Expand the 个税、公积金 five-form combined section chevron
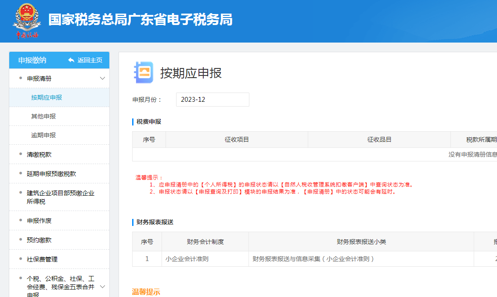497x297 pixels. tap(102, 287)
